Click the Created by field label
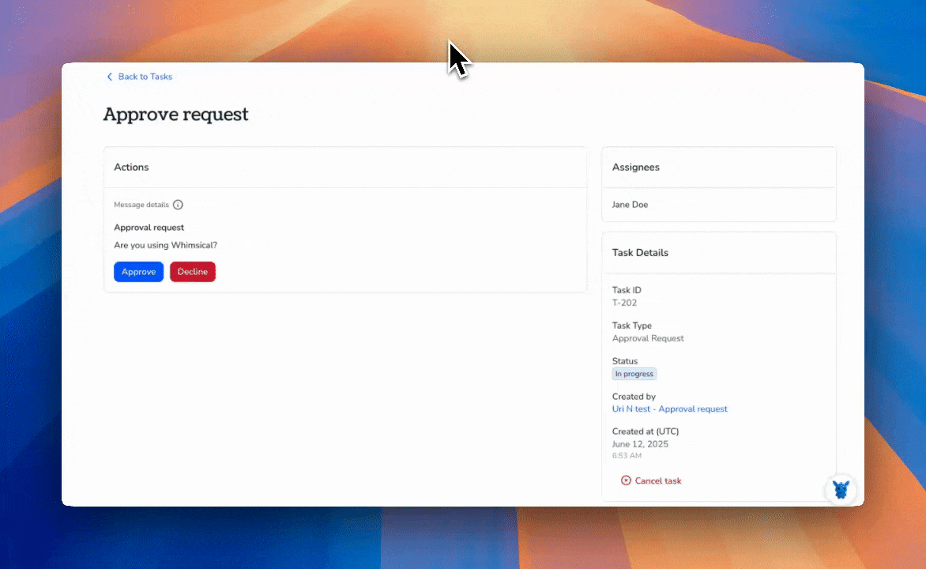Viewport: 926px width, 569px height. pyautogui.click(x=634, y=397)
